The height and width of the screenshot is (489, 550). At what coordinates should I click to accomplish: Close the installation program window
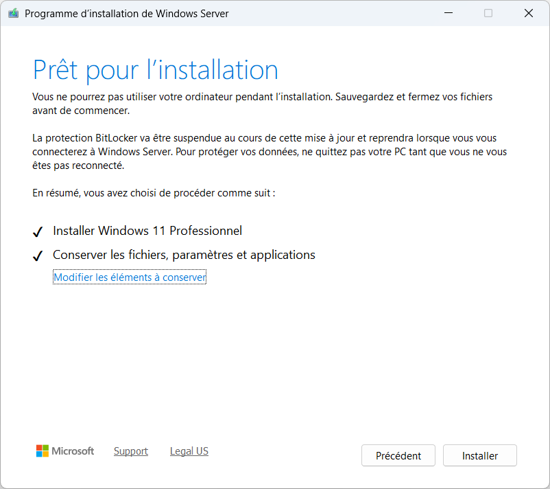pos(529,13)
